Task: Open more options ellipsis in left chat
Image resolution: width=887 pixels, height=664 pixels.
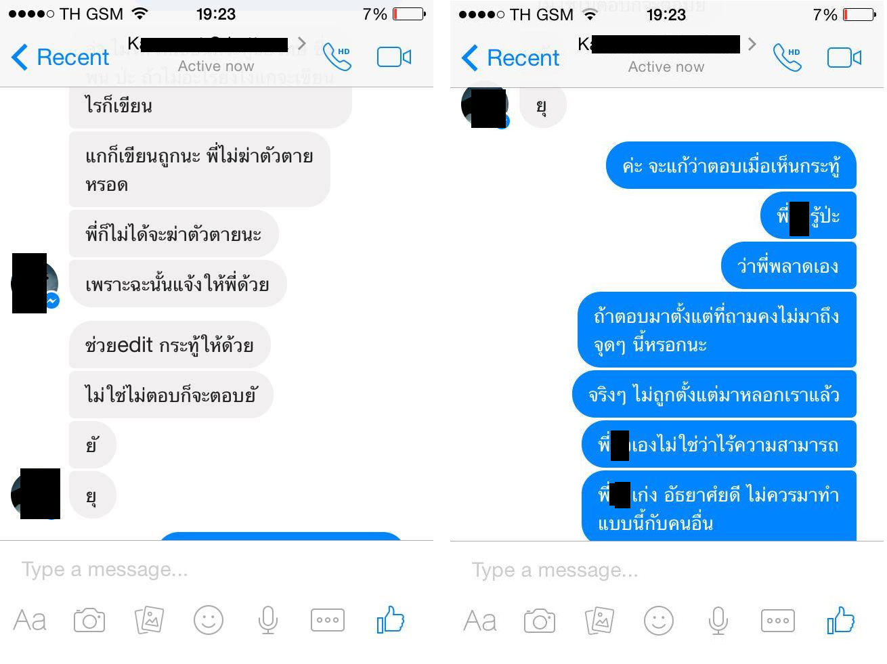Action: (328, 620)
